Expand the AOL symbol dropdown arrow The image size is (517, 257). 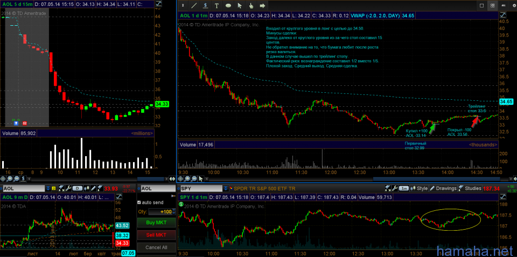(48, 188)
